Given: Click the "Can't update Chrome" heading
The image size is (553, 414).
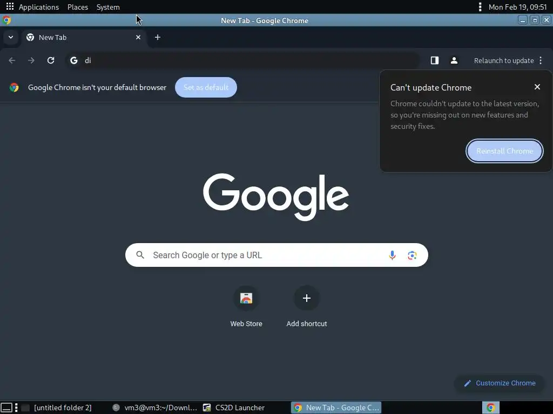Looking at the screenshot, I should pos(430,88).
